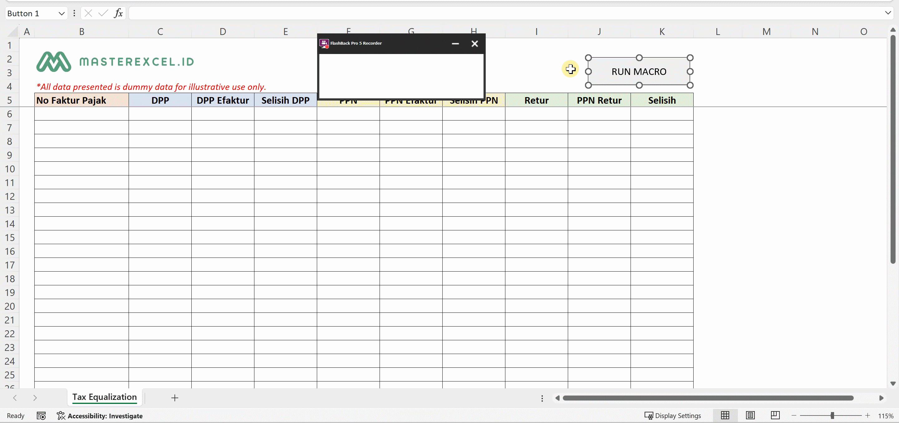Select the Tax Equalization sheet tab
899x423 pixels.
pos(104,397)
